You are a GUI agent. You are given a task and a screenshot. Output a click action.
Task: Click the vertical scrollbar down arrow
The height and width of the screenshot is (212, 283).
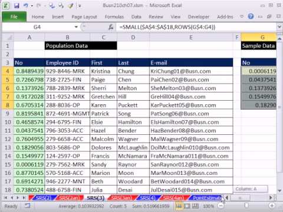pyautogui.click(x=279, y=190)
